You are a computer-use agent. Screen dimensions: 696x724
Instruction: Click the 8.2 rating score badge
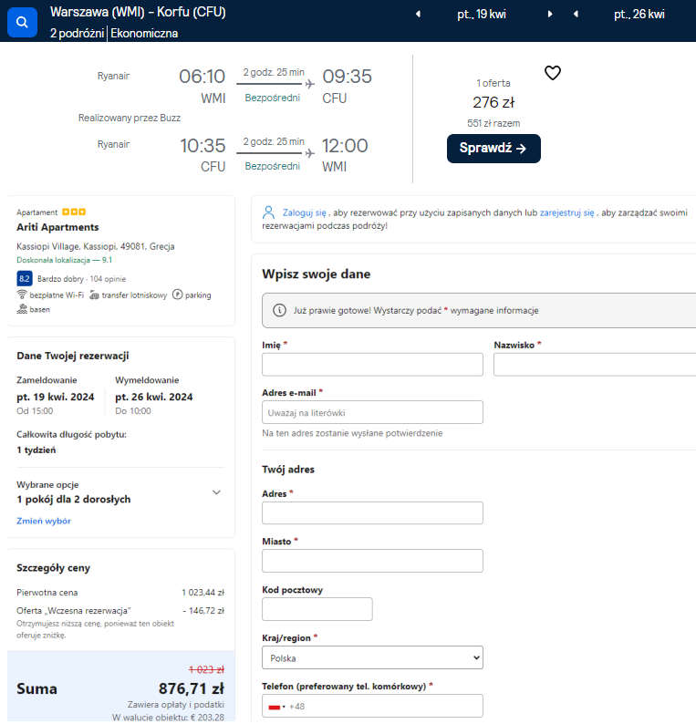coord(25,278)
